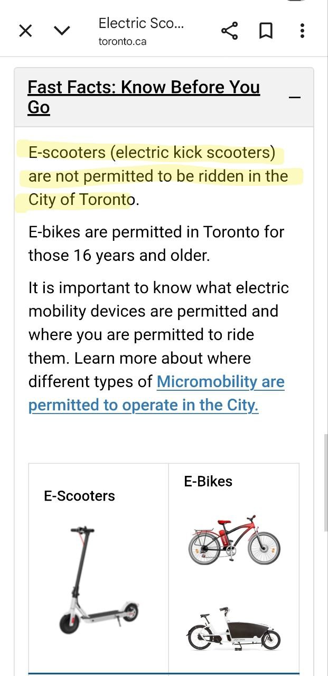Tap the toronto.ca URL text
Image resolution: width=328 pixels, height=676 pixels.
click(122, 42)
